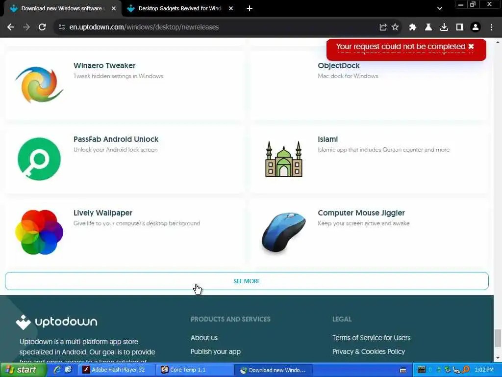The height and width of the screenshot is (377, 502).
Task: Open the About us footer link
Action: (x=204, y=338)
